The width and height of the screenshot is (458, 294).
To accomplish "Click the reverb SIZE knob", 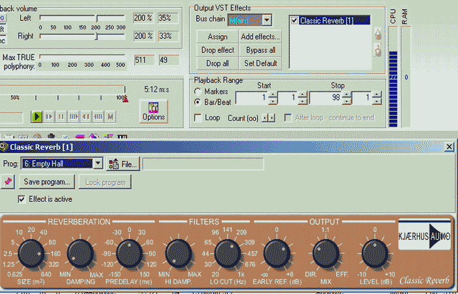I will [29, 253].
